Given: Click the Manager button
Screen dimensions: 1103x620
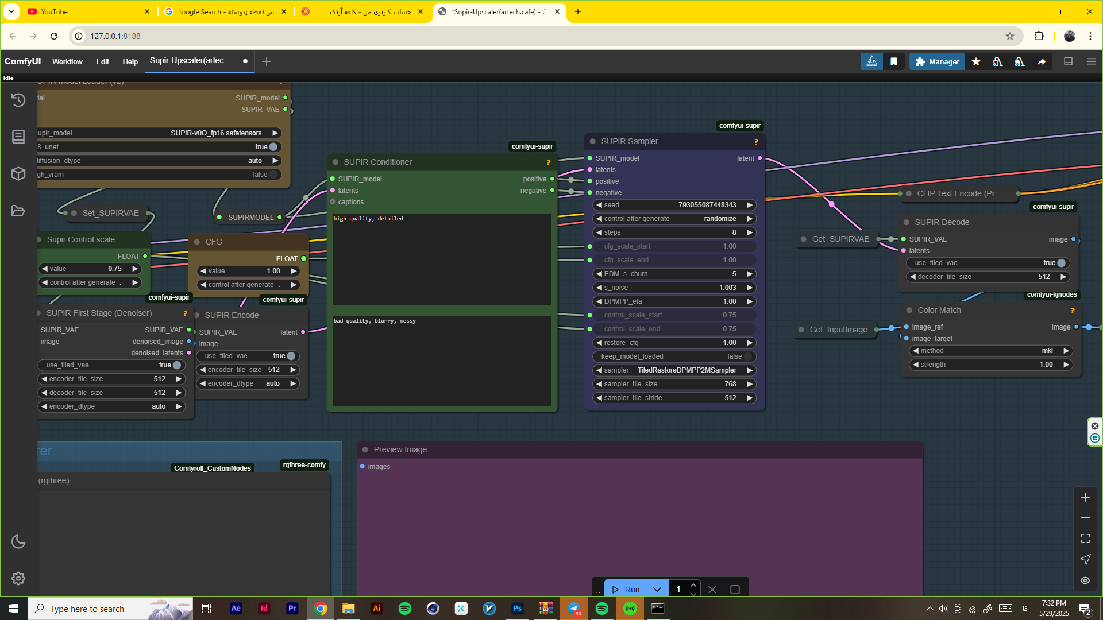Looking at the screenshot, I should point(937,61).
